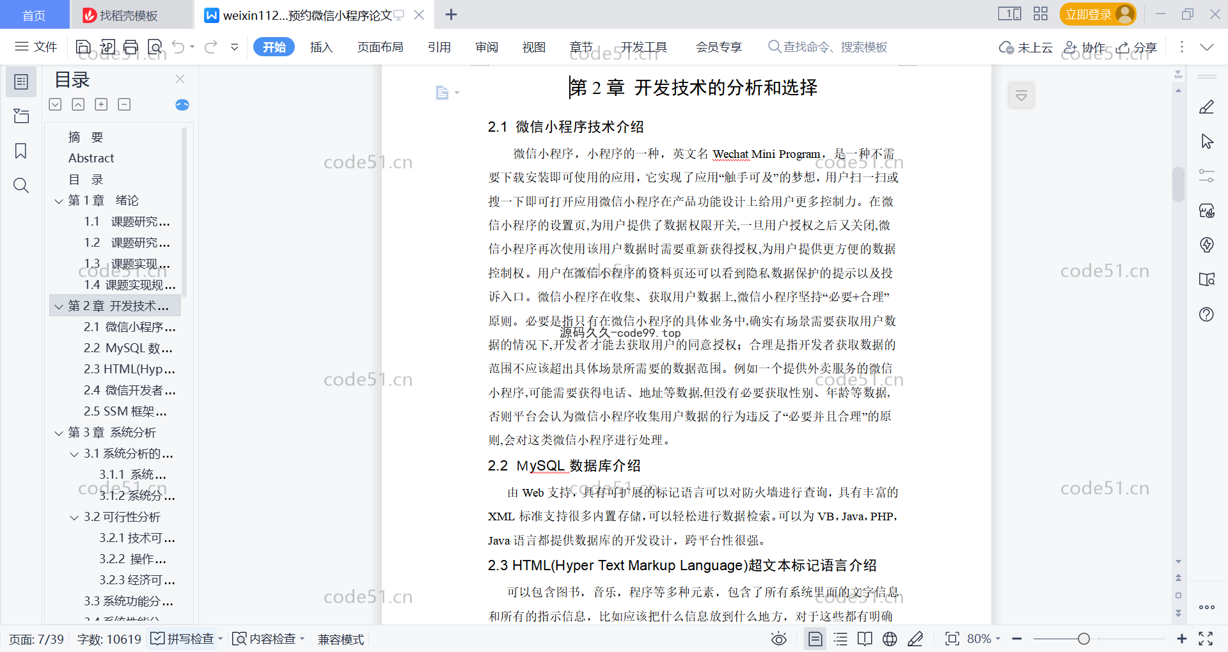
Task: Switch to outline view icon
Action: (840, 639)
